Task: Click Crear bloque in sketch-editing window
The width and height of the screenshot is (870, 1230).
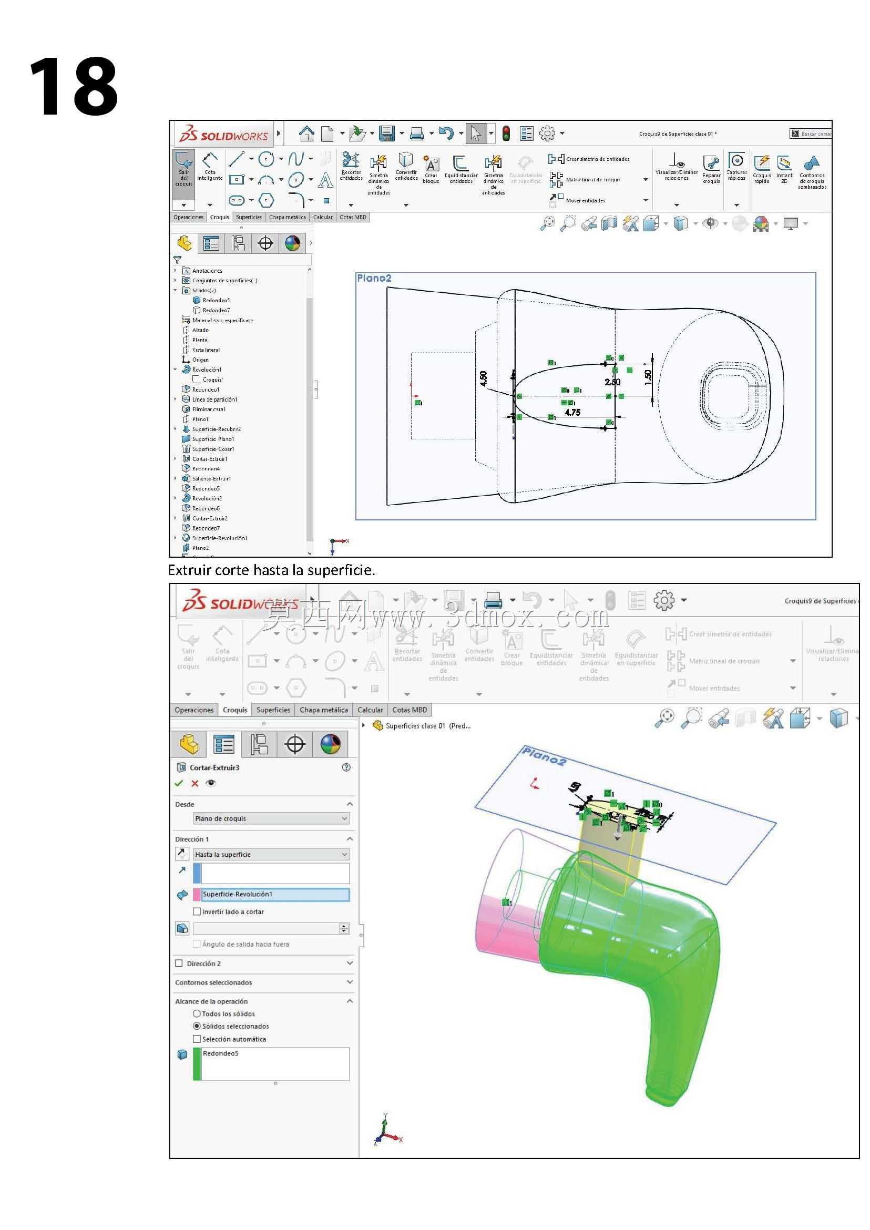Action: click(431, 170)
